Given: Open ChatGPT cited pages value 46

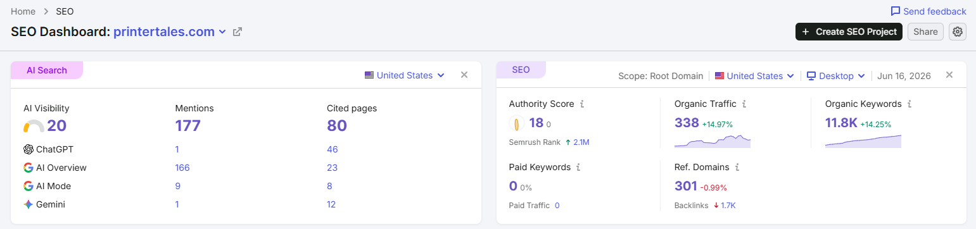Looking at the screenshot, I should click(333, 149).
